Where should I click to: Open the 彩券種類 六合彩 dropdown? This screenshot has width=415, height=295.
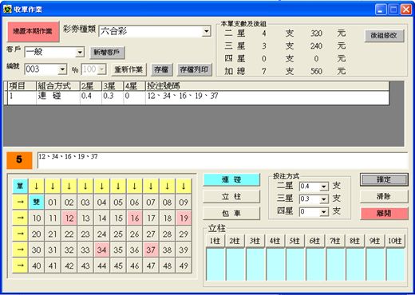pyautogui.click(x=207, y=31)
